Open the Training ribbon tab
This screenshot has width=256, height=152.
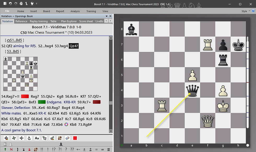click(x=91, y=11)
